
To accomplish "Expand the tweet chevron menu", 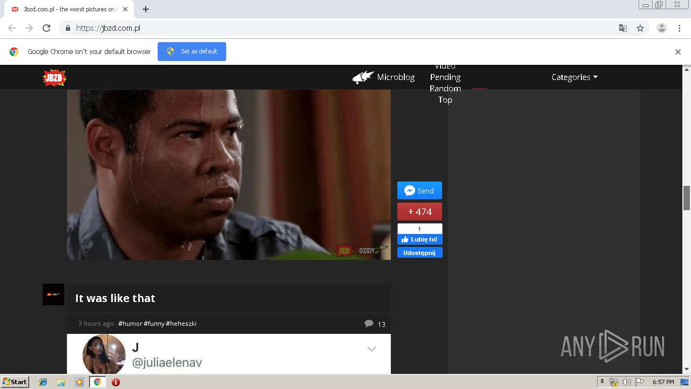I will pyautogui.click(x=371, y=349).
